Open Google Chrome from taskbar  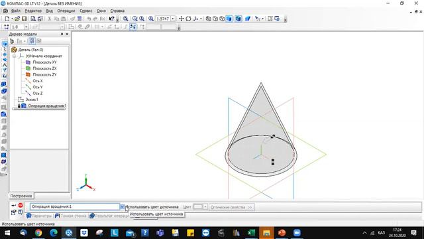click(38, 233)
